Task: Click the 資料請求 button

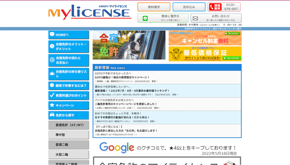Action: (x=154, y=7)
